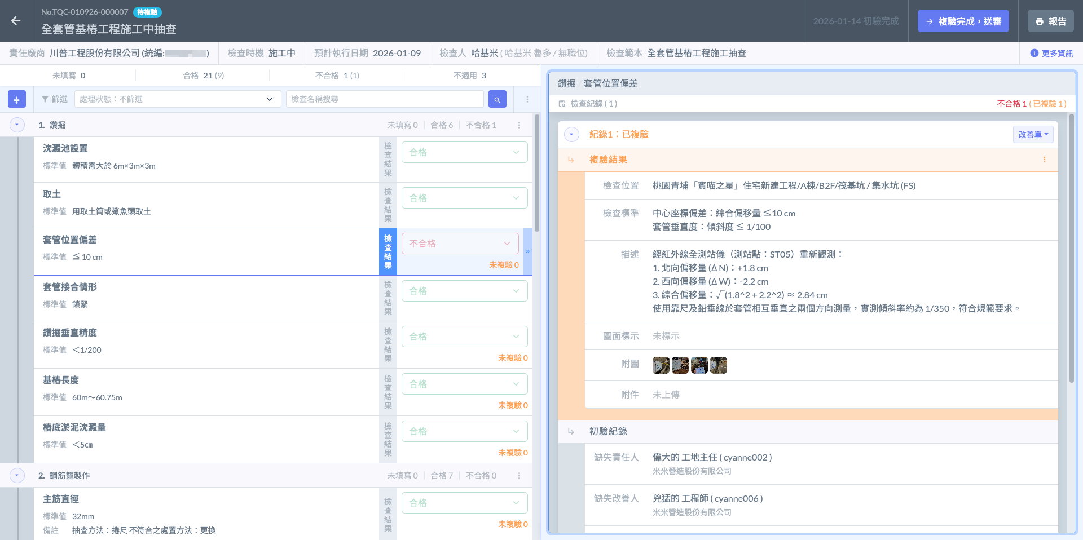This screenshot has height=540, width=1083.
Task: Expand the 2. 鋼筋籠製作 section toggle
Action: (x=17, y=476)
